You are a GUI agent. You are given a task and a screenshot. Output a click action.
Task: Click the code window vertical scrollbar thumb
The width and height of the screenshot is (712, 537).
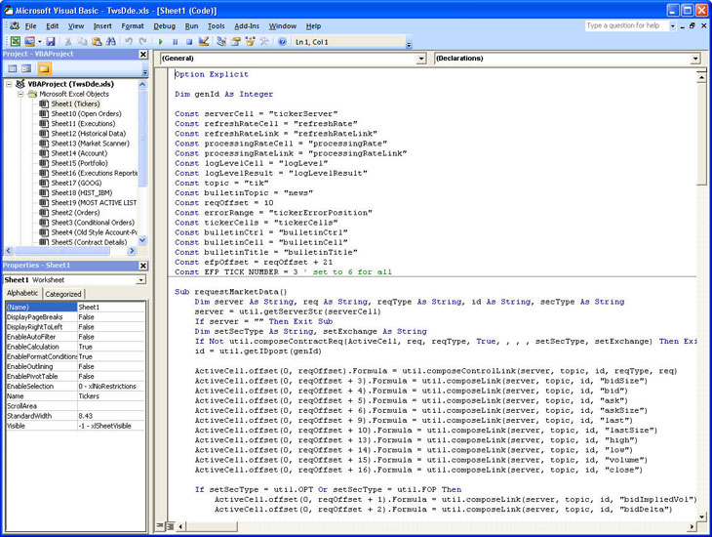(701, 134)
